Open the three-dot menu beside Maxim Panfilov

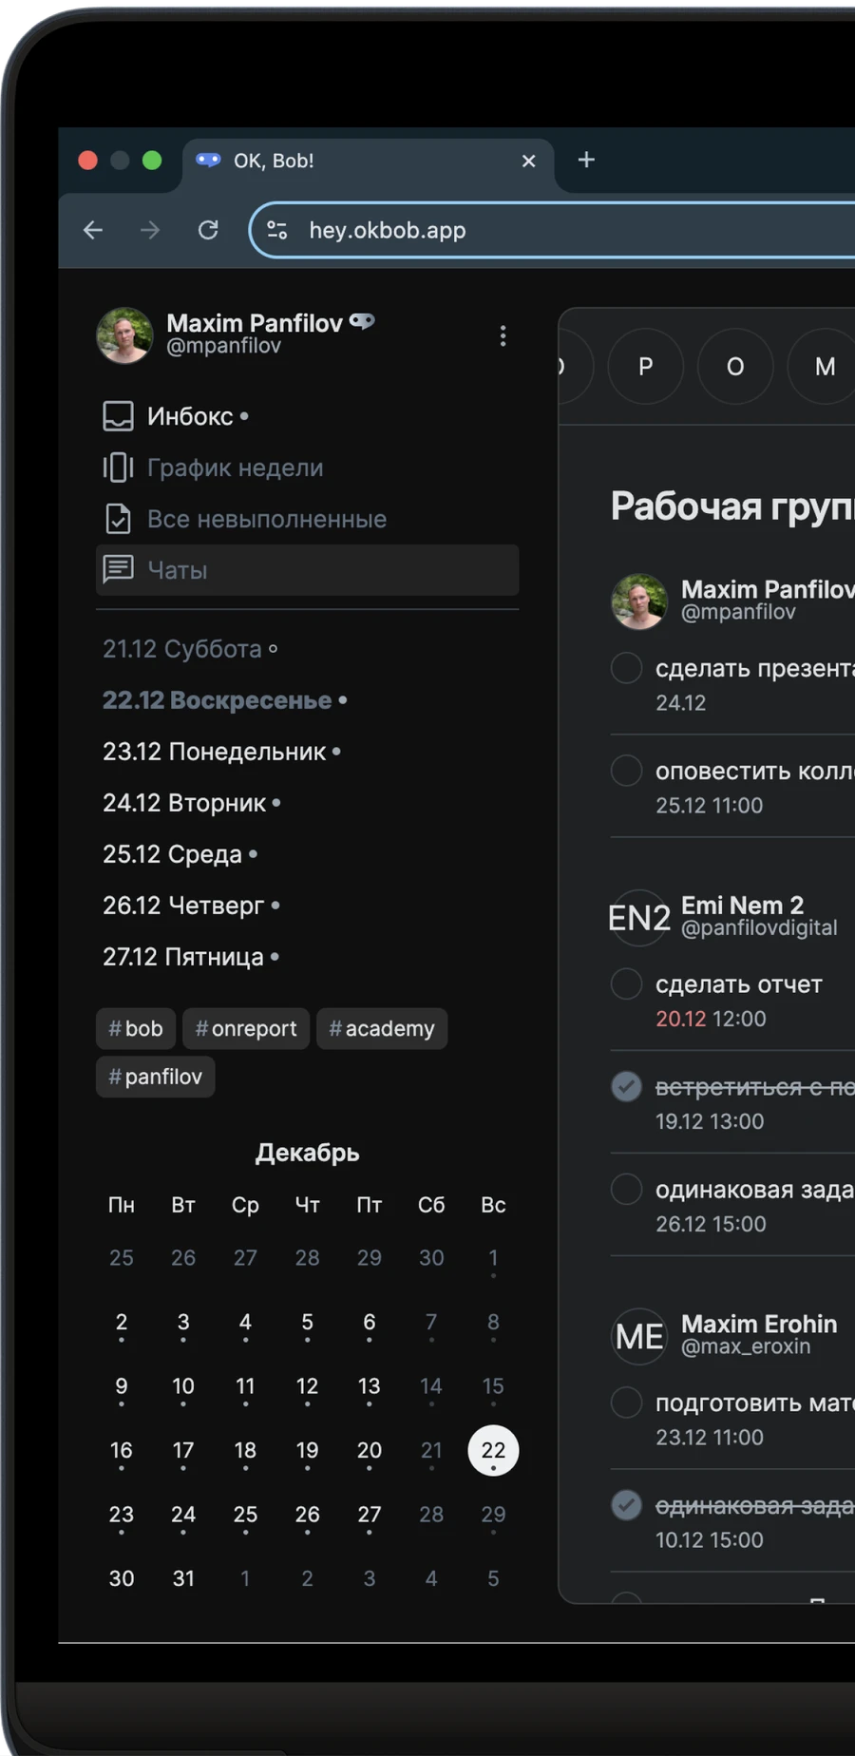tap(503, 335)
